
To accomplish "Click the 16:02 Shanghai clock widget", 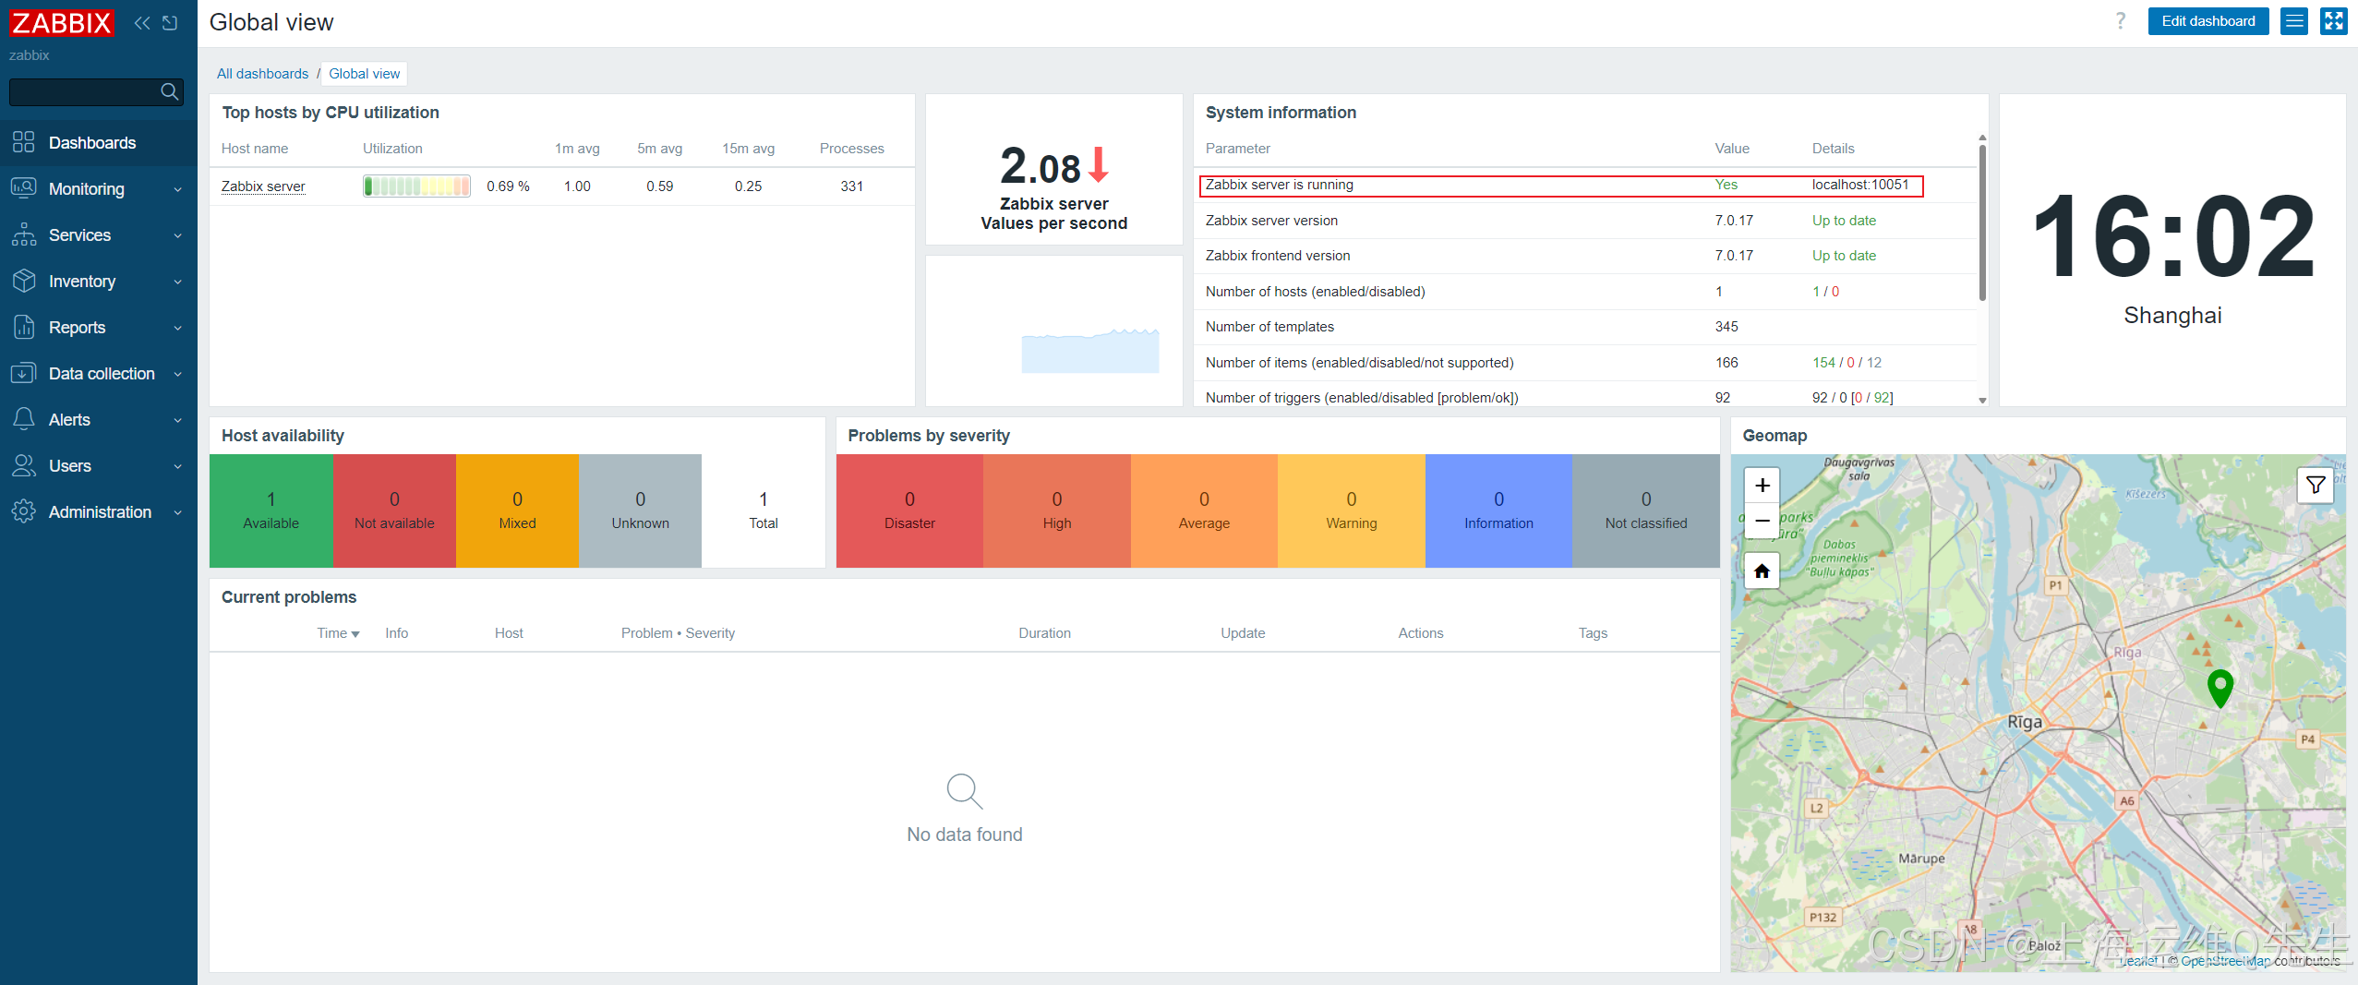I will (x=2172, y=250).
